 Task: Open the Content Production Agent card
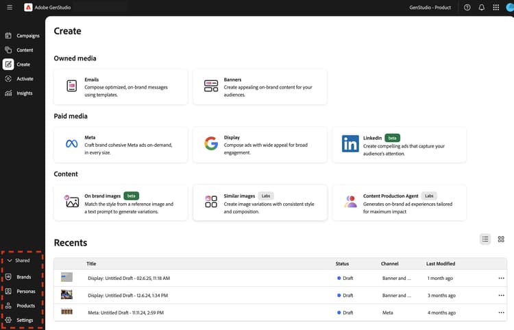click(x=399, y=202)
